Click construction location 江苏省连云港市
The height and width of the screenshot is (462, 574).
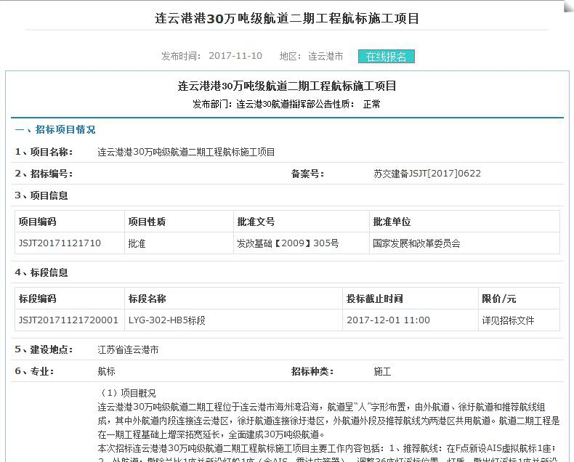pos(128,349)
